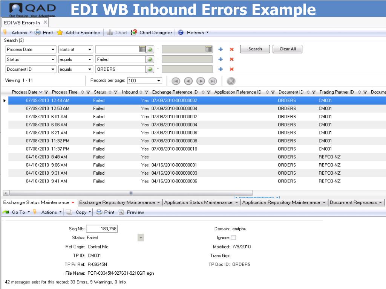
Task: Filter the Trading Partner ID column
Action: [365, 92]
